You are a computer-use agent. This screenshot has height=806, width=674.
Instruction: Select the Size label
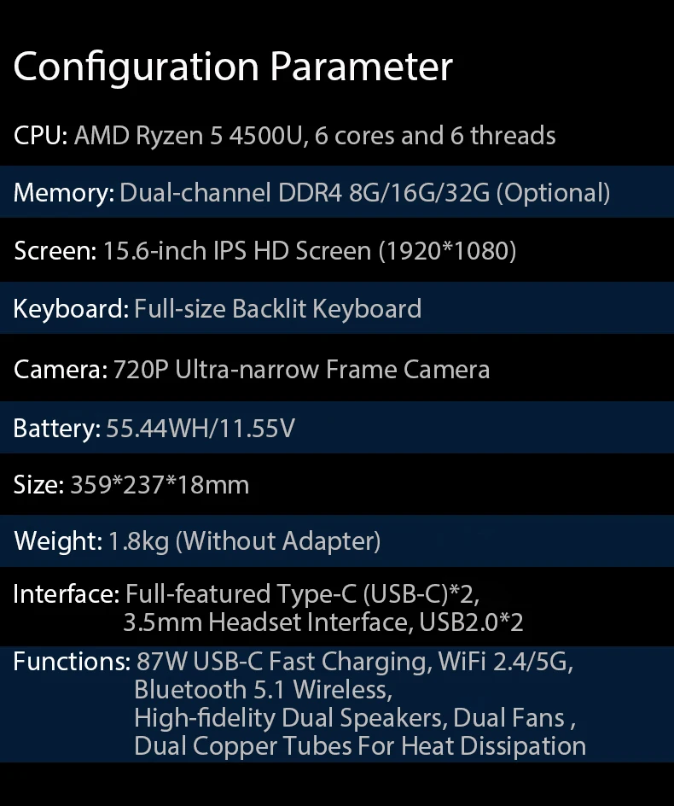tap(38, 485)
